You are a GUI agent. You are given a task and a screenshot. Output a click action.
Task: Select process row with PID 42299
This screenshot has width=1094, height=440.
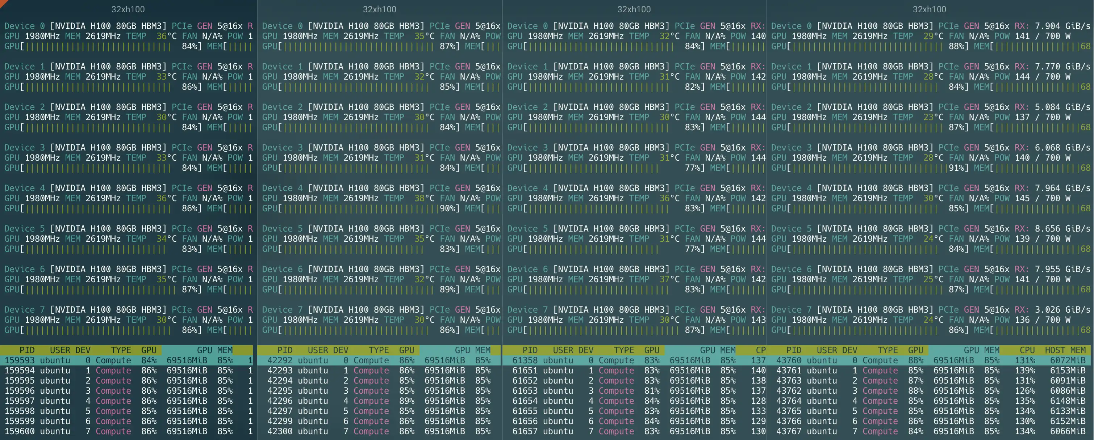(379, 421)
